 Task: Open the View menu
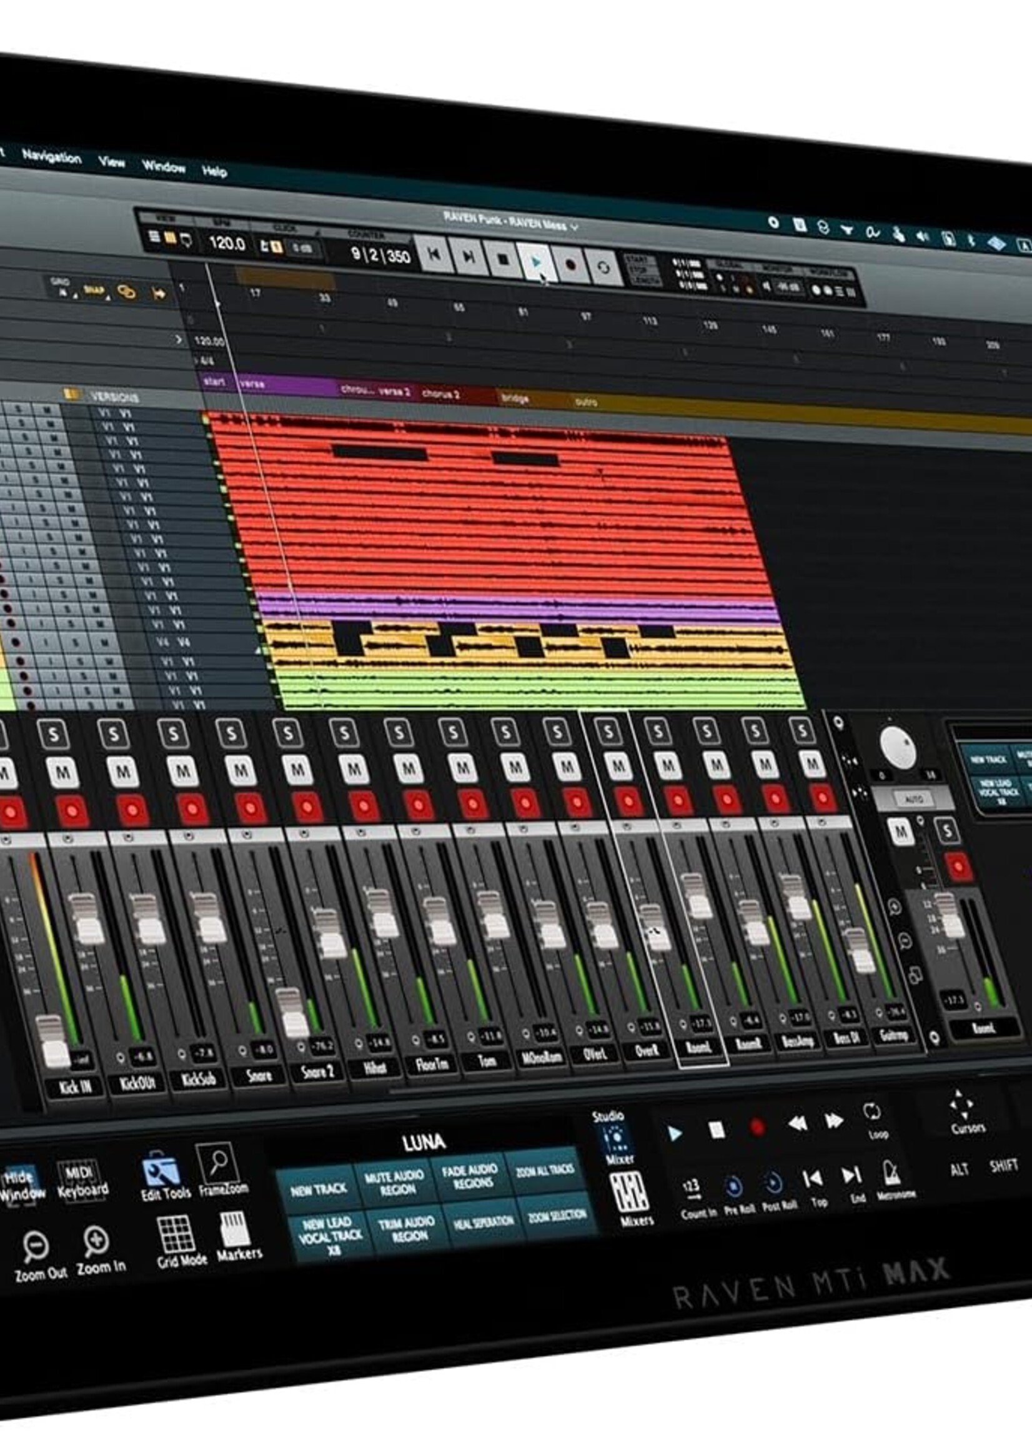coord(112,162)
